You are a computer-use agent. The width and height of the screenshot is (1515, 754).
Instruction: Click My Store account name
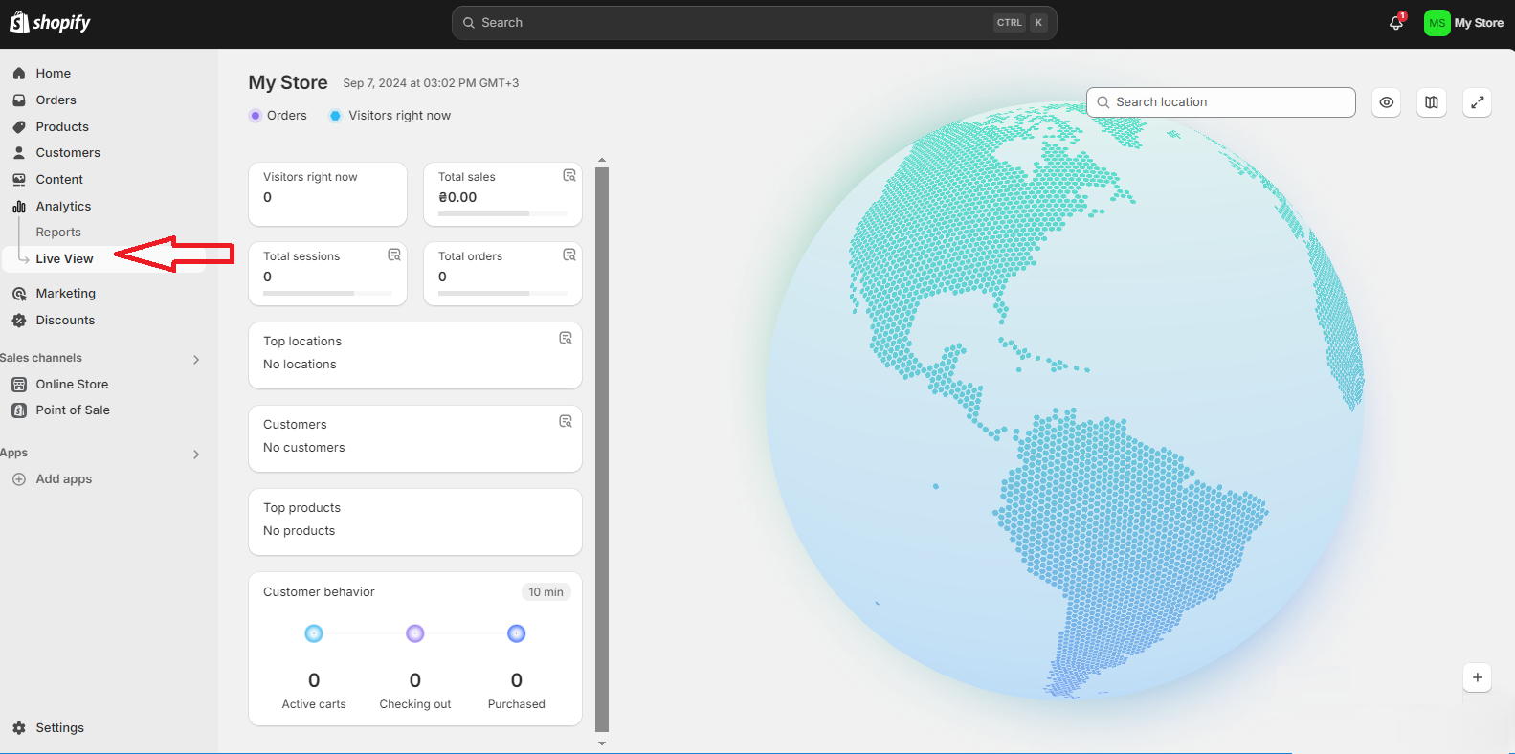pyautogui.click(x=1479, y=23)
